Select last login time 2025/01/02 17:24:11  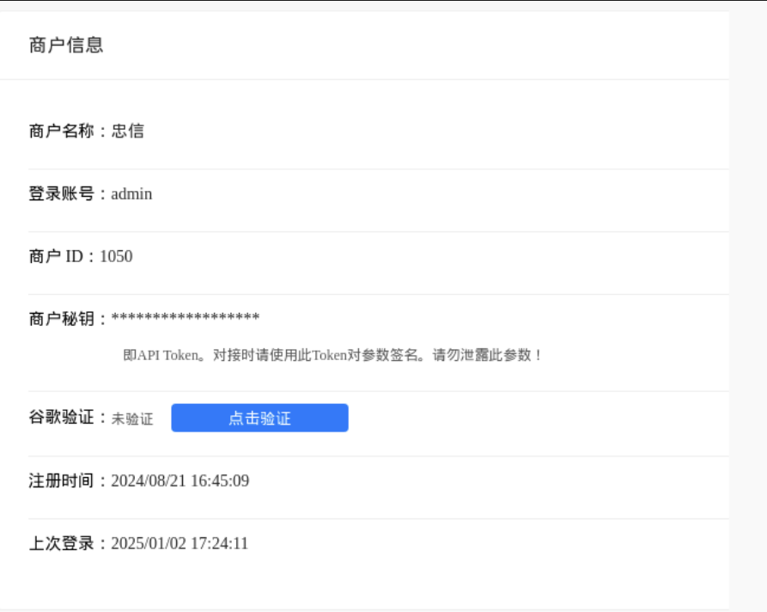point(180,543)
